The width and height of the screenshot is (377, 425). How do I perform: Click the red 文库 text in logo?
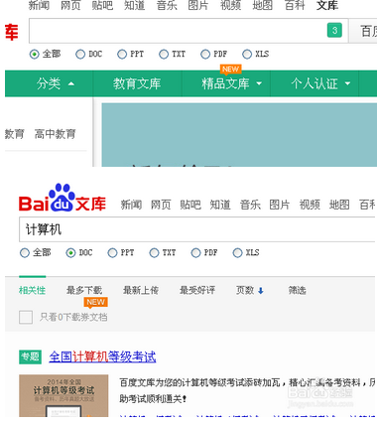(91, 204)
